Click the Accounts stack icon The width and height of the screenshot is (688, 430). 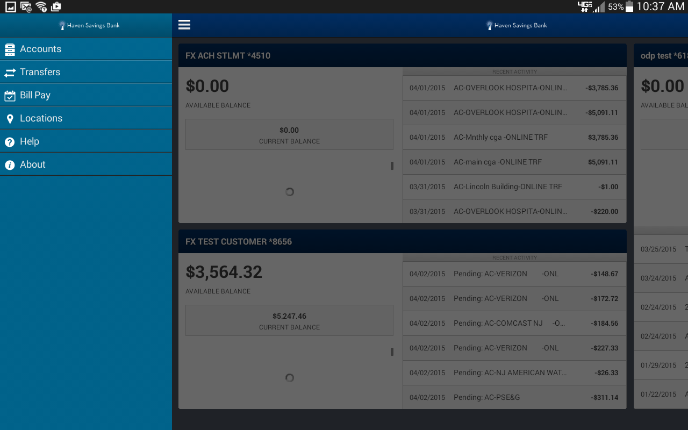10,49
